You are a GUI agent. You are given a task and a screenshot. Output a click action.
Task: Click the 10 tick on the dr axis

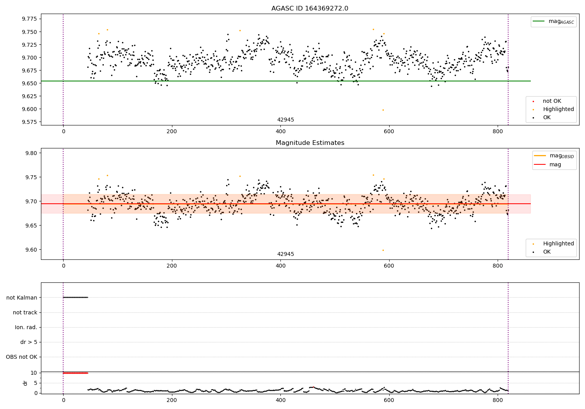34,373
